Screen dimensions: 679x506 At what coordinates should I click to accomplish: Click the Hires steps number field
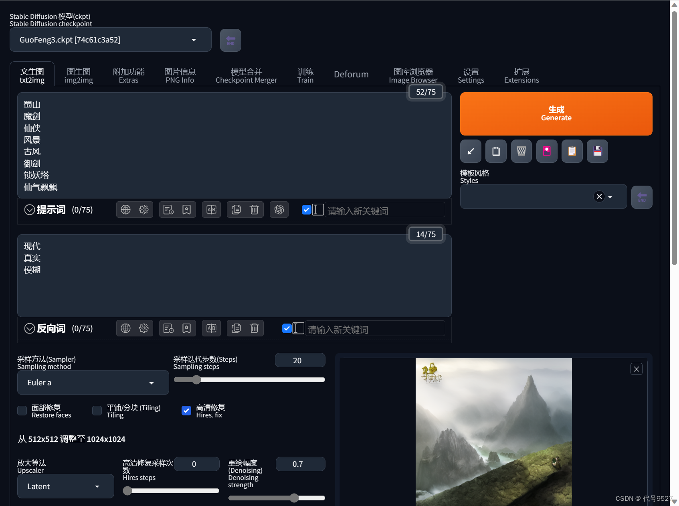click(197, 464)
